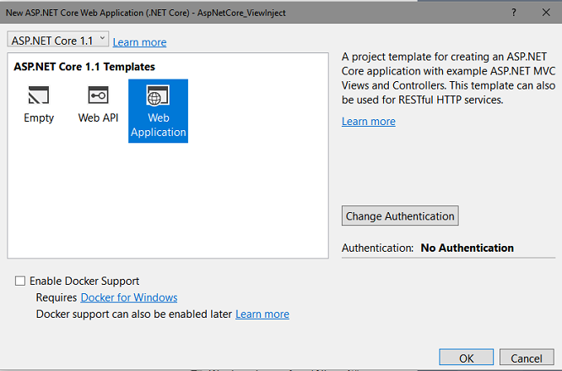The height and width of the screenshot is (371, 562).
Task: Enable Docker Support checkbox
Action: click(x=20, y=281)
